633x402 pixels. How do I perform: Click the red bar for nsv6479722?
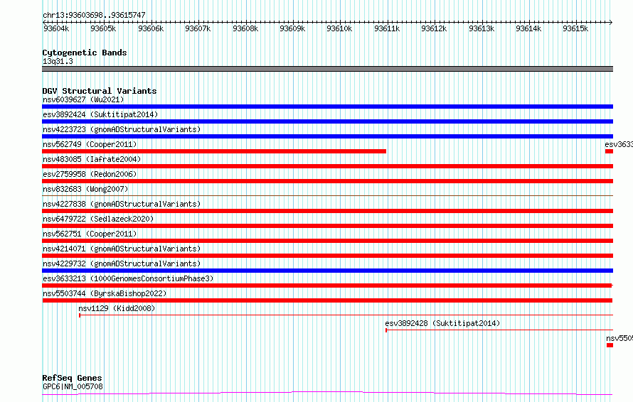327,226
